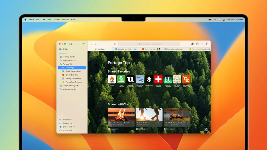Image resolution: width=267 pixels, height=150 pixels.
Task: Open start page customization settings icon
Action: [206, 130]
